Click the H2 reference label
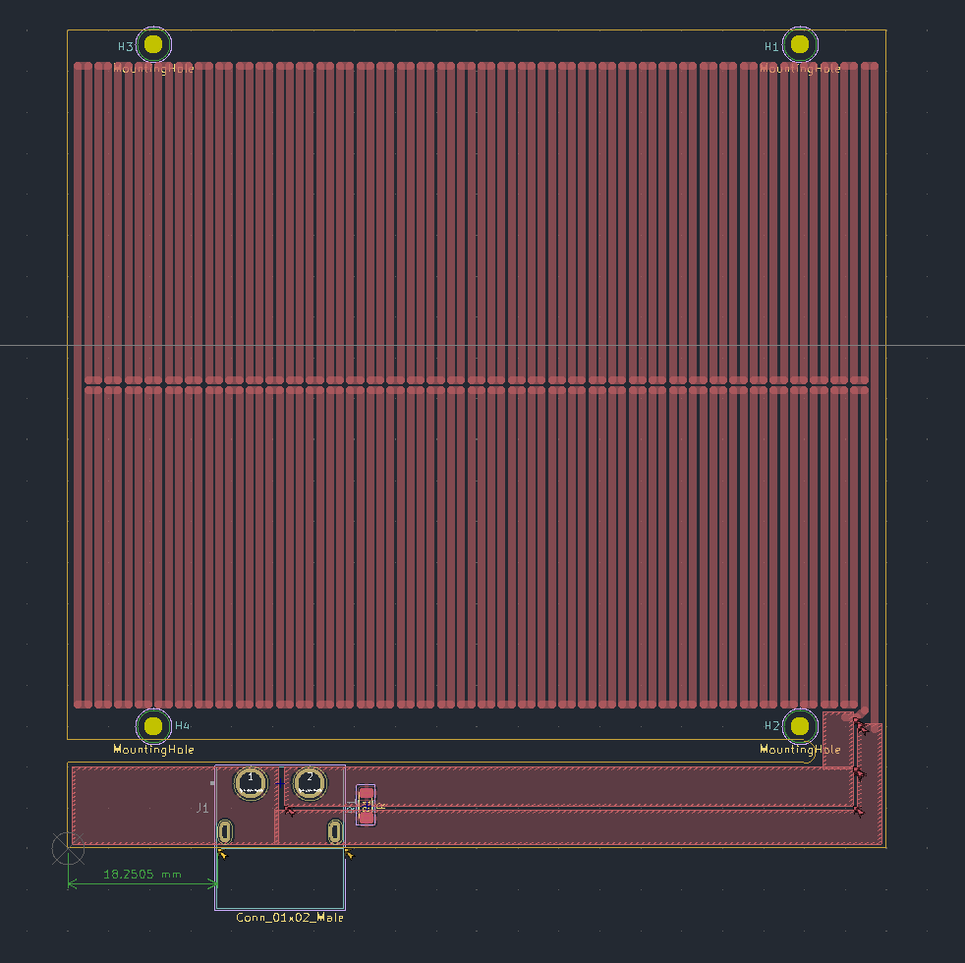965x963 pixels. 772,726
